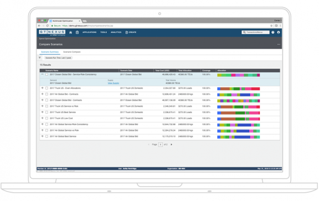Image resolution: width=319 pixels, height=201 pixels.
Task: Click the Spend Optimization breadcrumb
Action: 47,39
